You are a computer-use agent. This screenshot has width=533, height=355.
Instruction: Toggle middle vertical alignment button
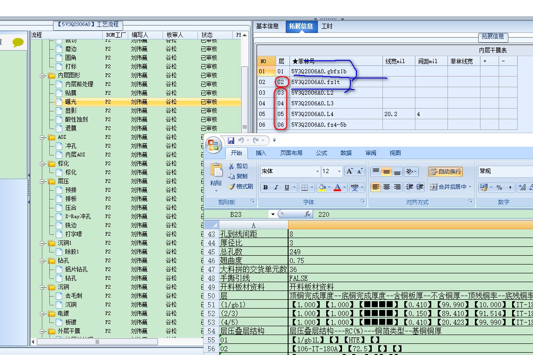387,171
